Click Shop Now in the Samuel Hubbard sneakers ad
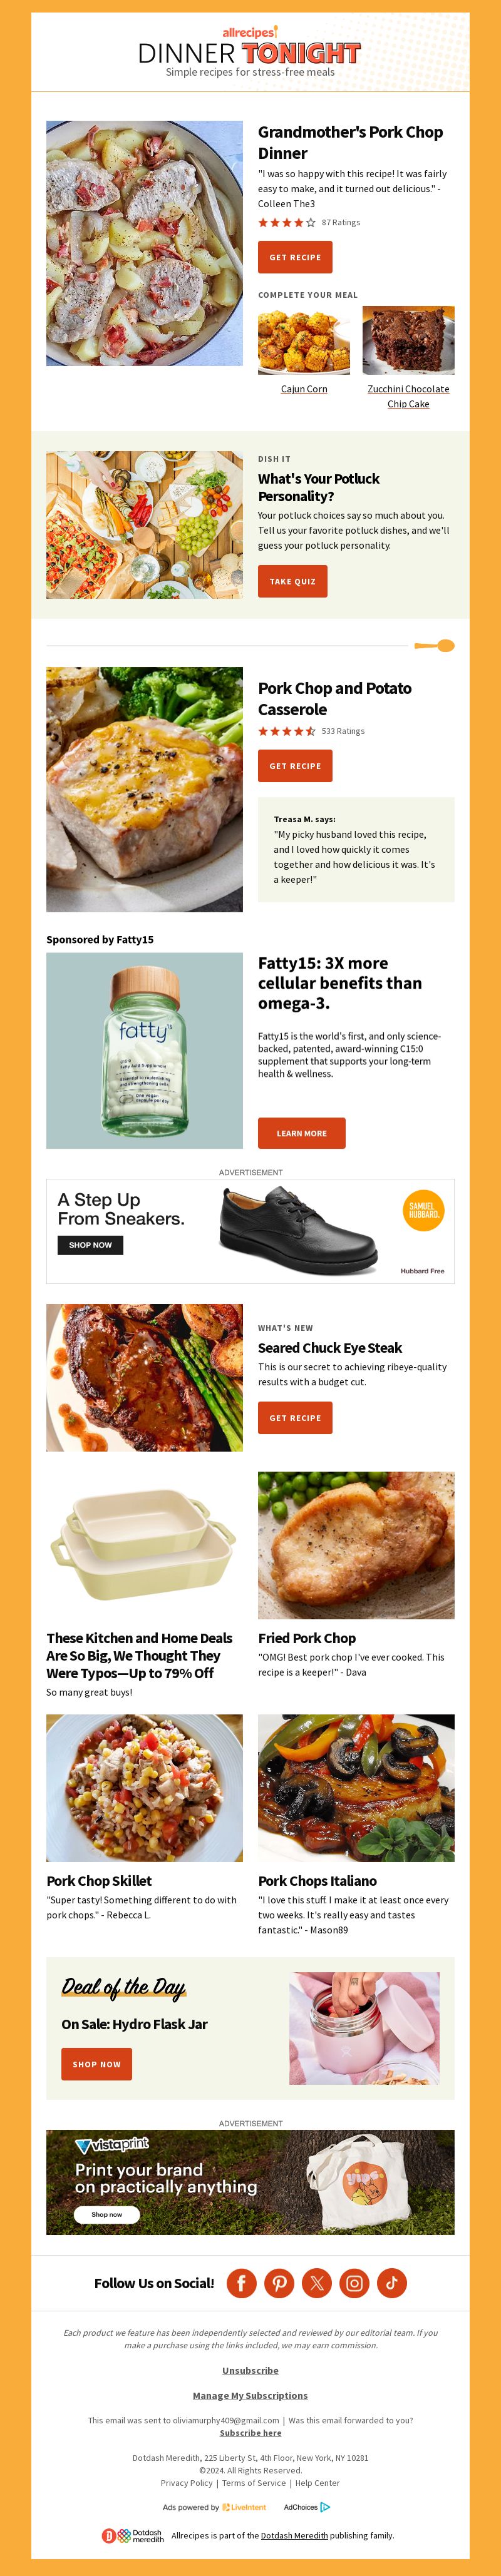 click(x=90, y=1245)
